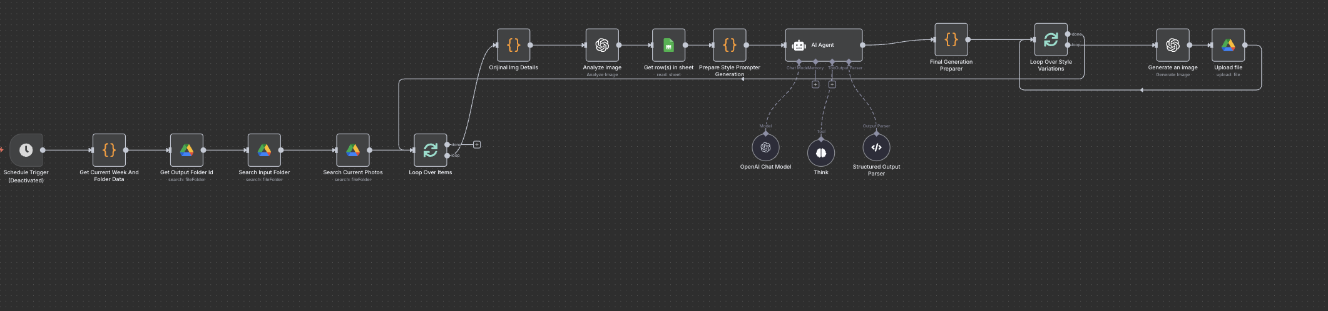
Task: Open the Search Current Photos node
Action: pyautogui.click(x=353, y=150)
